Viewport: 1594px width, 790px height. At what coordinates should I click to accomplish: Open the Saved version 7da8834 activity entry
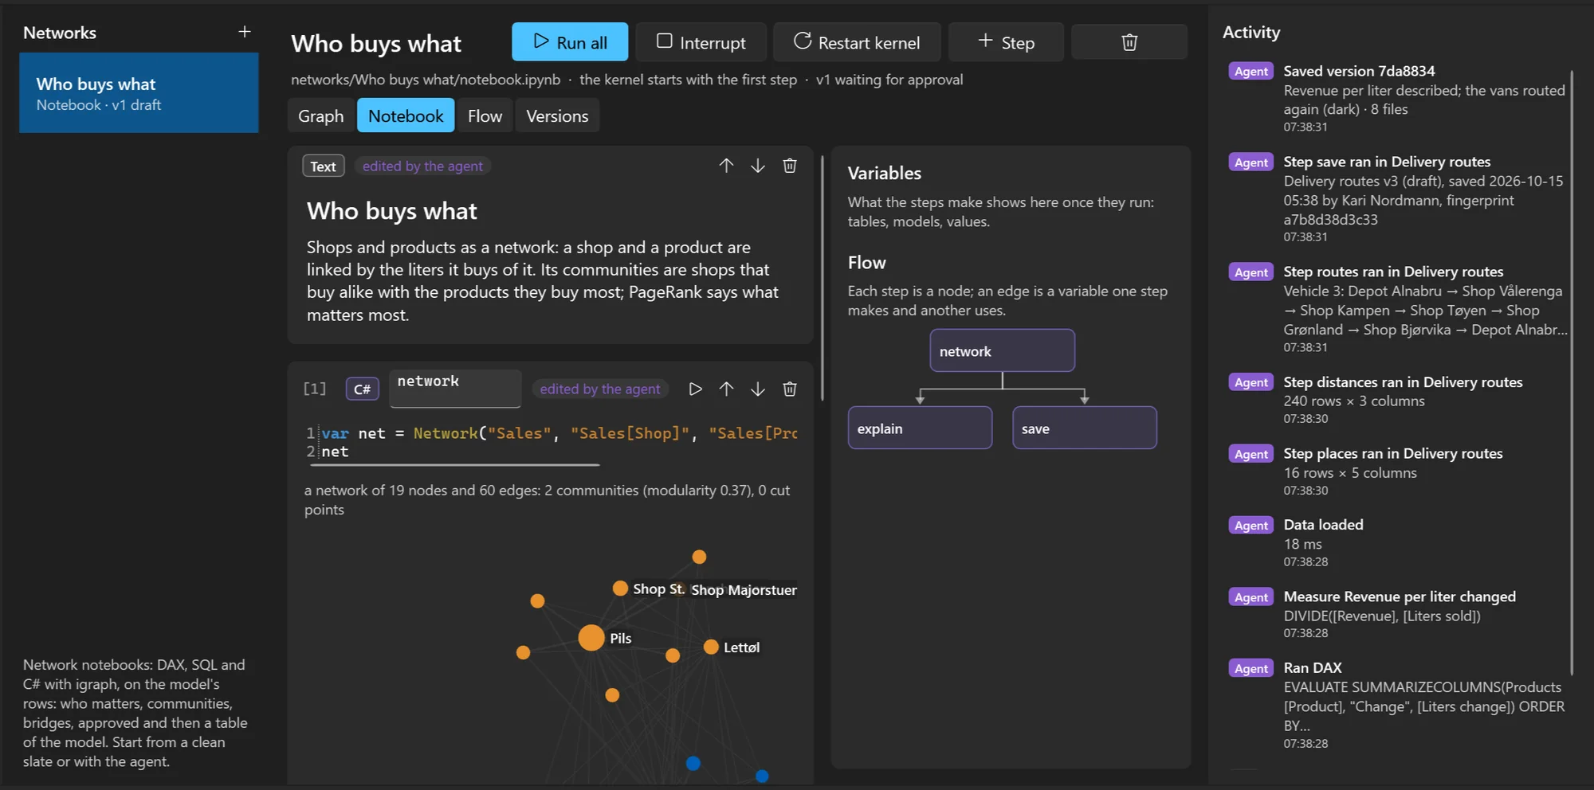(1399, 99)
